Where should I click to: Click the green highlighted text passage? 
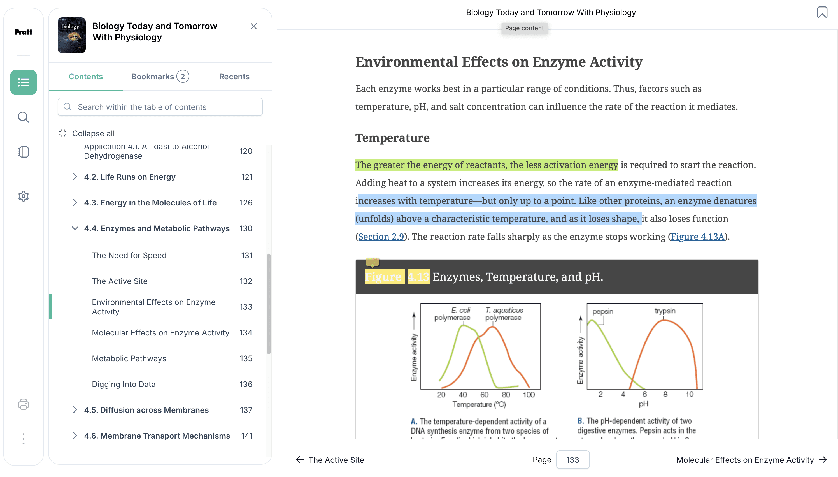[487, 165]
